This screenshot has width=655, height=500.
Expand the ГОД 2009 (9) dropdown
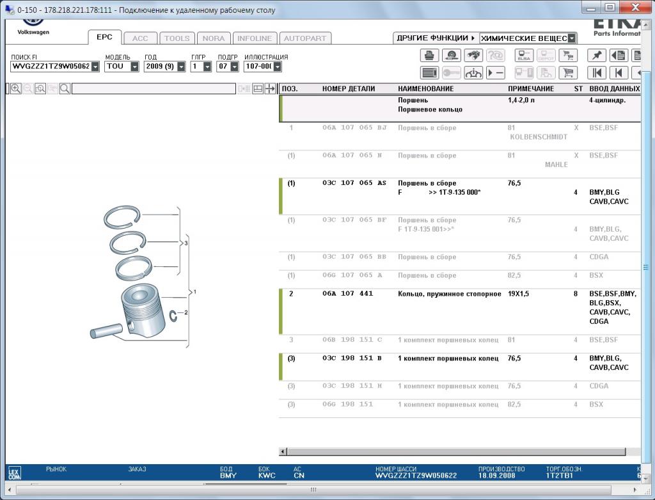pos(181,67)
